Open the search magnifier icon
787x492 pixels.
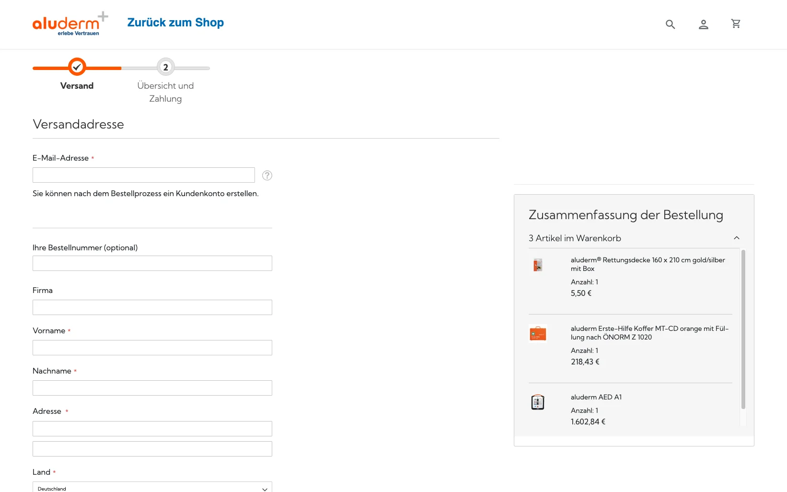coord(670,24)
